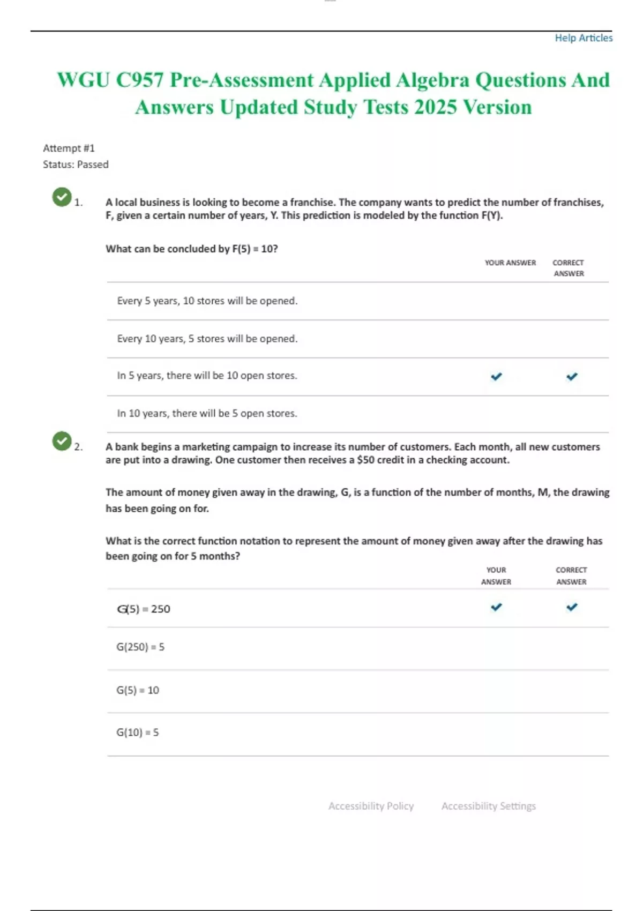The height and width of the screenshot is (911, 643).
Task: Click question text 'What can be concluded by F(5) = 10?'
Action: tap(191, 249)
